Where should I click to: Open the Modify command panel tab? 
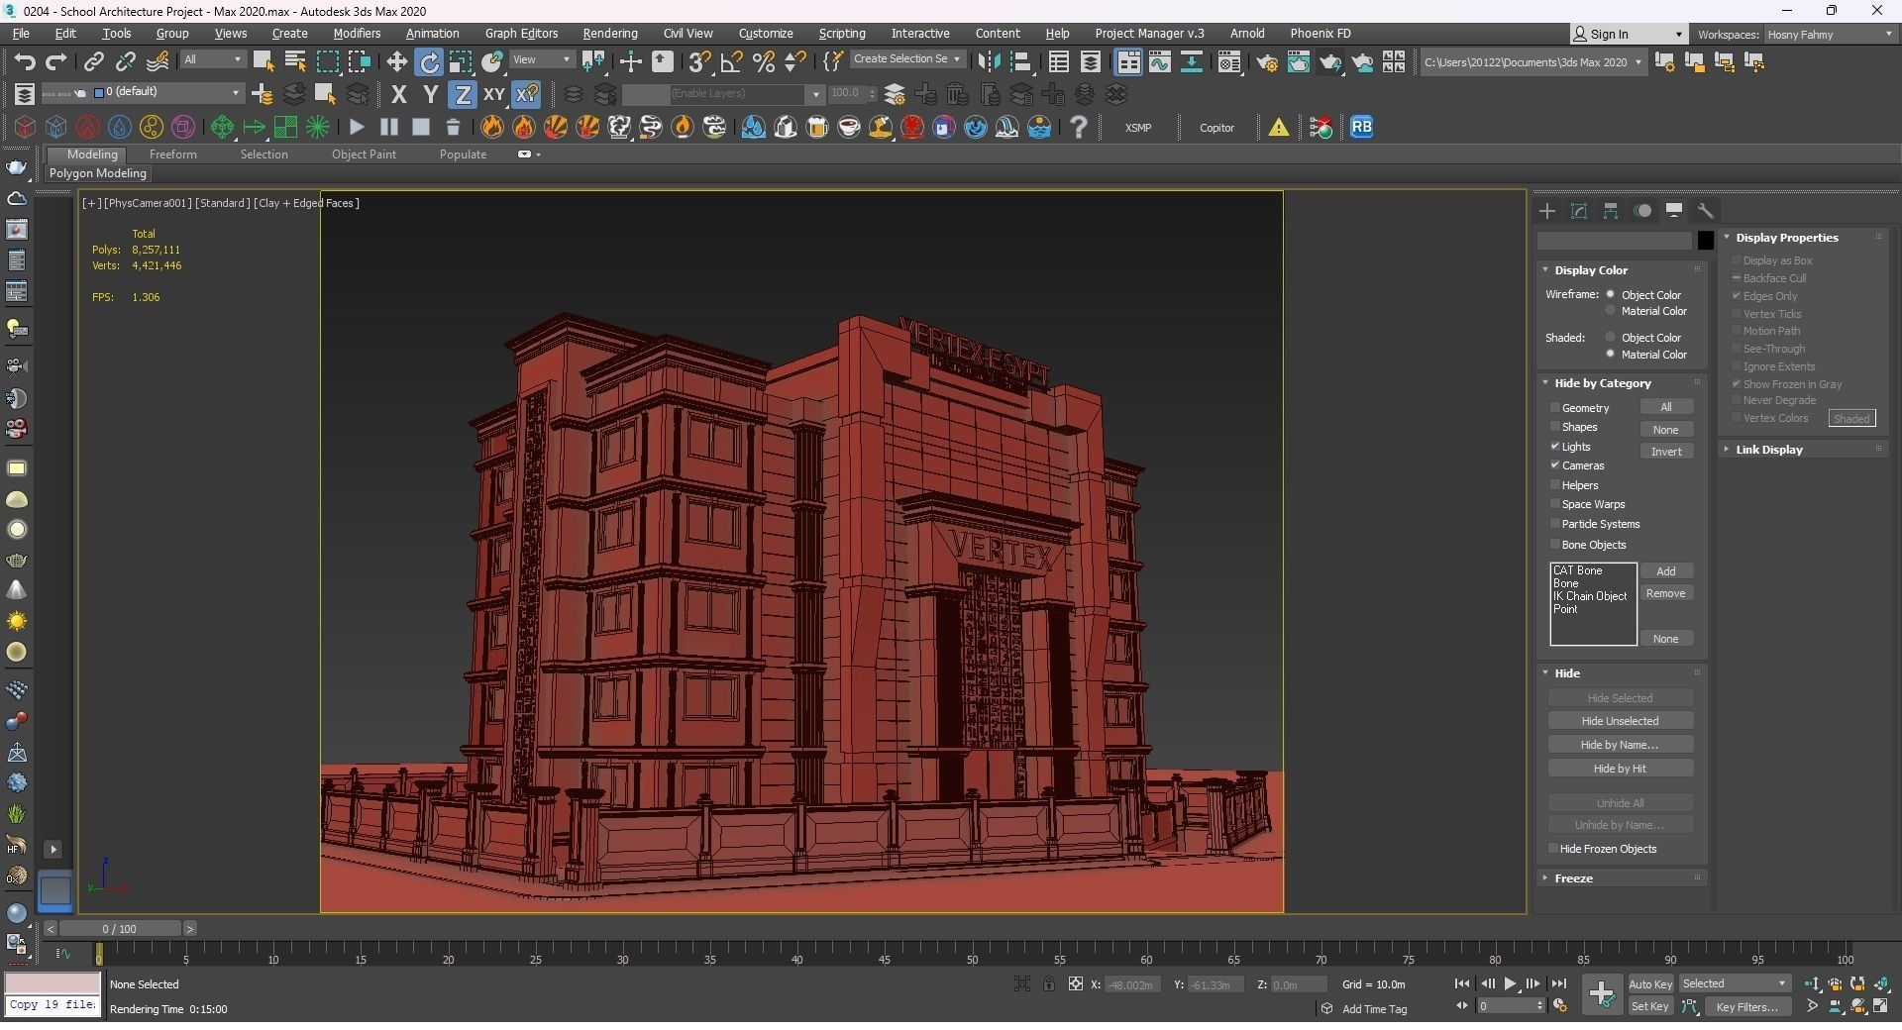tap(1579, 211)
